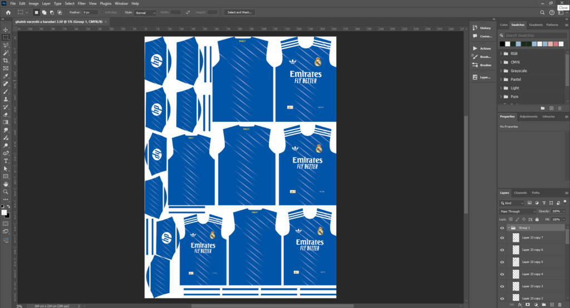This screenshot has width=570, height=308.
Task: Switch to the Adjustments tab
Action: (x=528, y=117)
